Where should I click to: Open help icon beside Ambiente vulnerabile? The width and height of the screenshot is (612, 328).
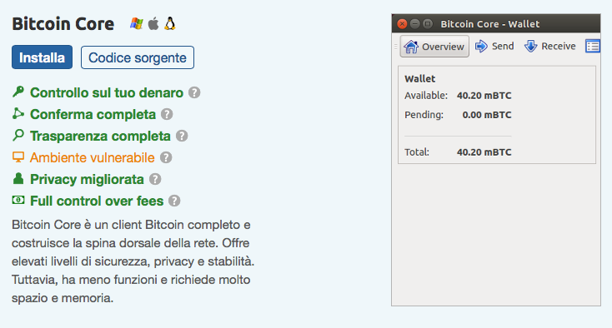pyautogui.click(x=166, y=157)
